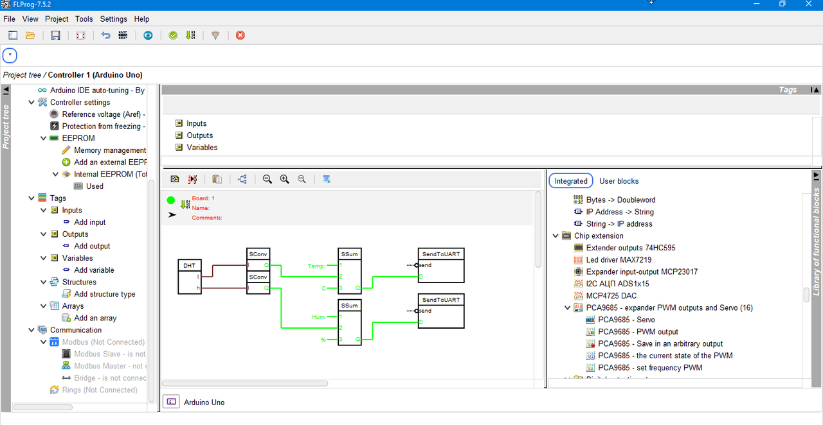The height and width of the screenshot is (425, 823).
Task: Click the eye preview icon in toolbar
Action: click(148, 35)
